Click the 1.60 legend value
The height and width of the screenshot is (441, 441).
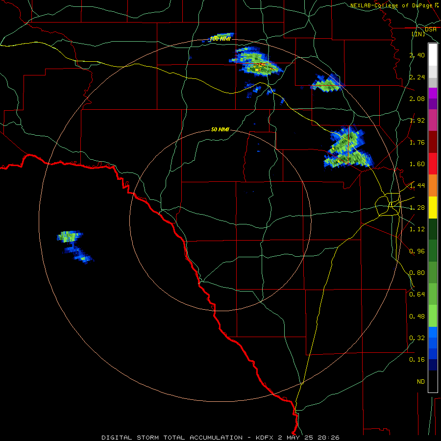coord(417,164)
